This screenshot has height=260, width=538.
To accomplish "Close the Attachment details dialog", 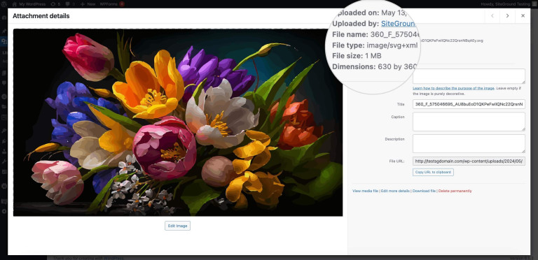I will [x=523, y=16].
